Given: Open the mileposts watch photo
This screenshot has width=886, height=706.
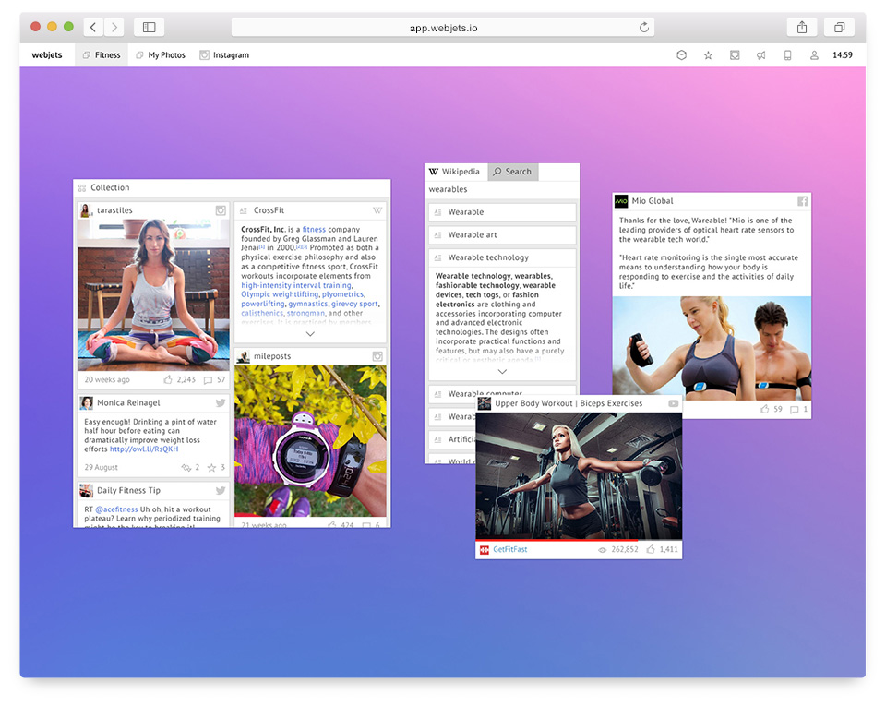Looking at the screenshot, I should point(310,440).
